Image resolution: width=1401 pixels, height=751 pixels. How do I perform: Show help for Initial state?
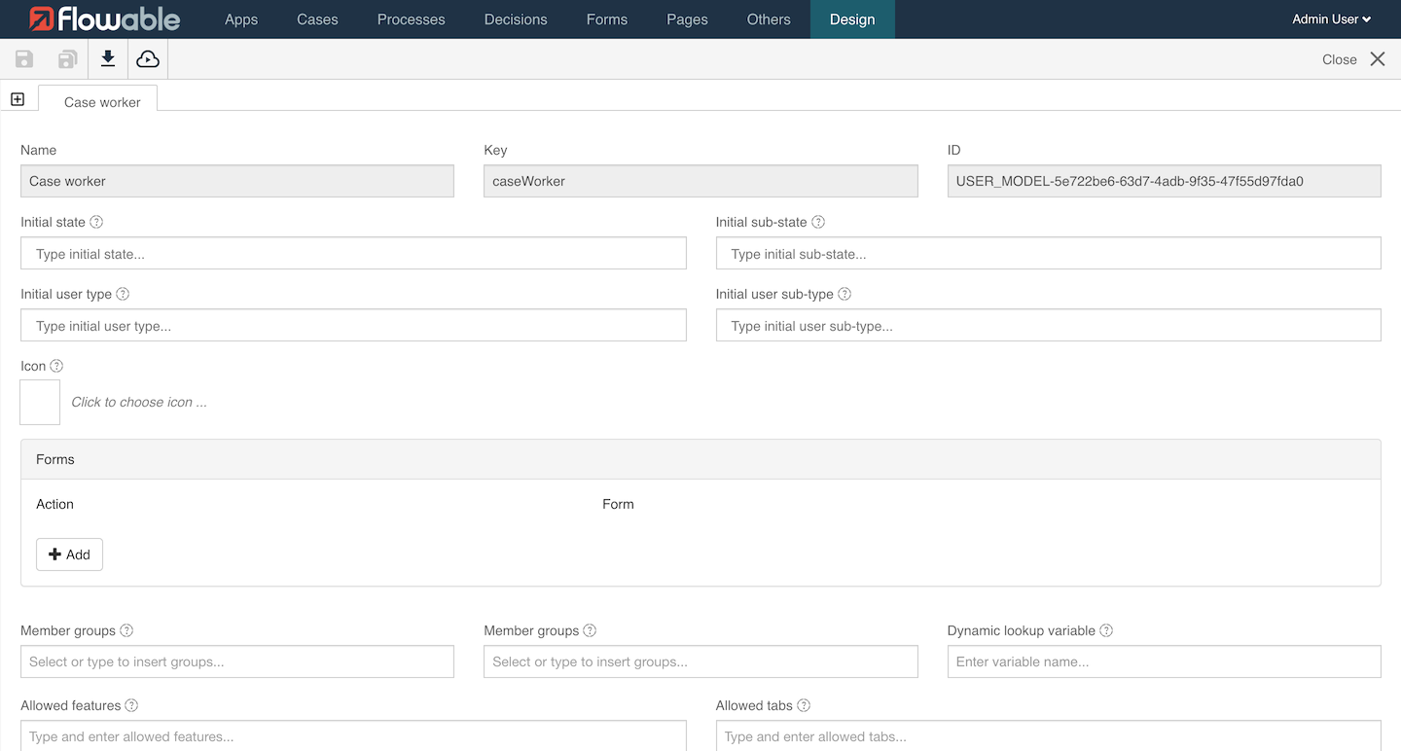point(96,222)
